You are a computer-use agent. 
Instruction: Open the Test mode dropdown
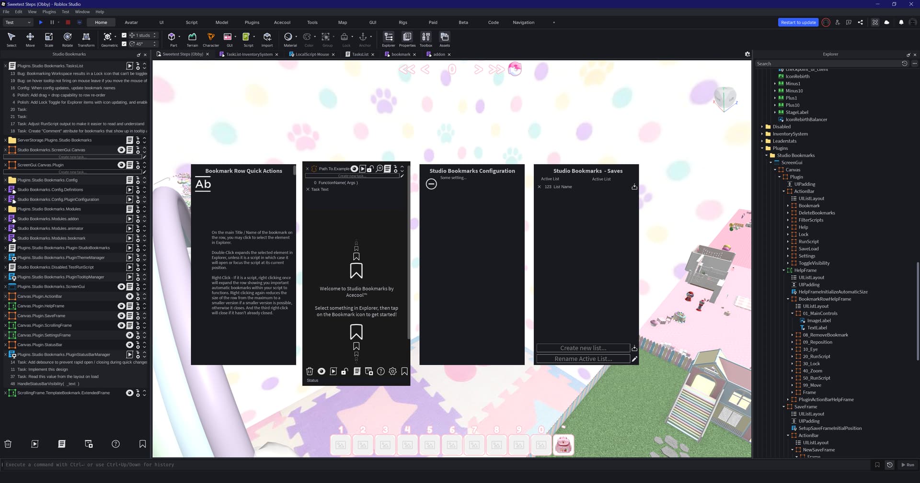coord(18,22)
